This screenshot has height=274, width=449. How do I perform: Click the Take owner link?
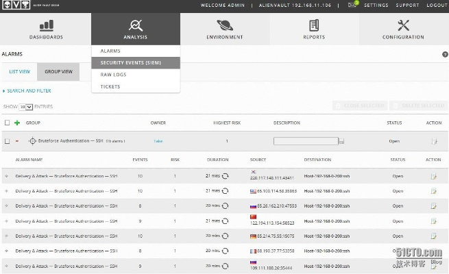click(x=158, y=141)
